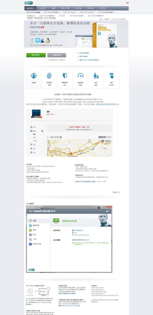Image resolution: width=153 pixels, height=315 pixels.
Task: Click the 回到最上 back to top link
Action: (116, 192)
